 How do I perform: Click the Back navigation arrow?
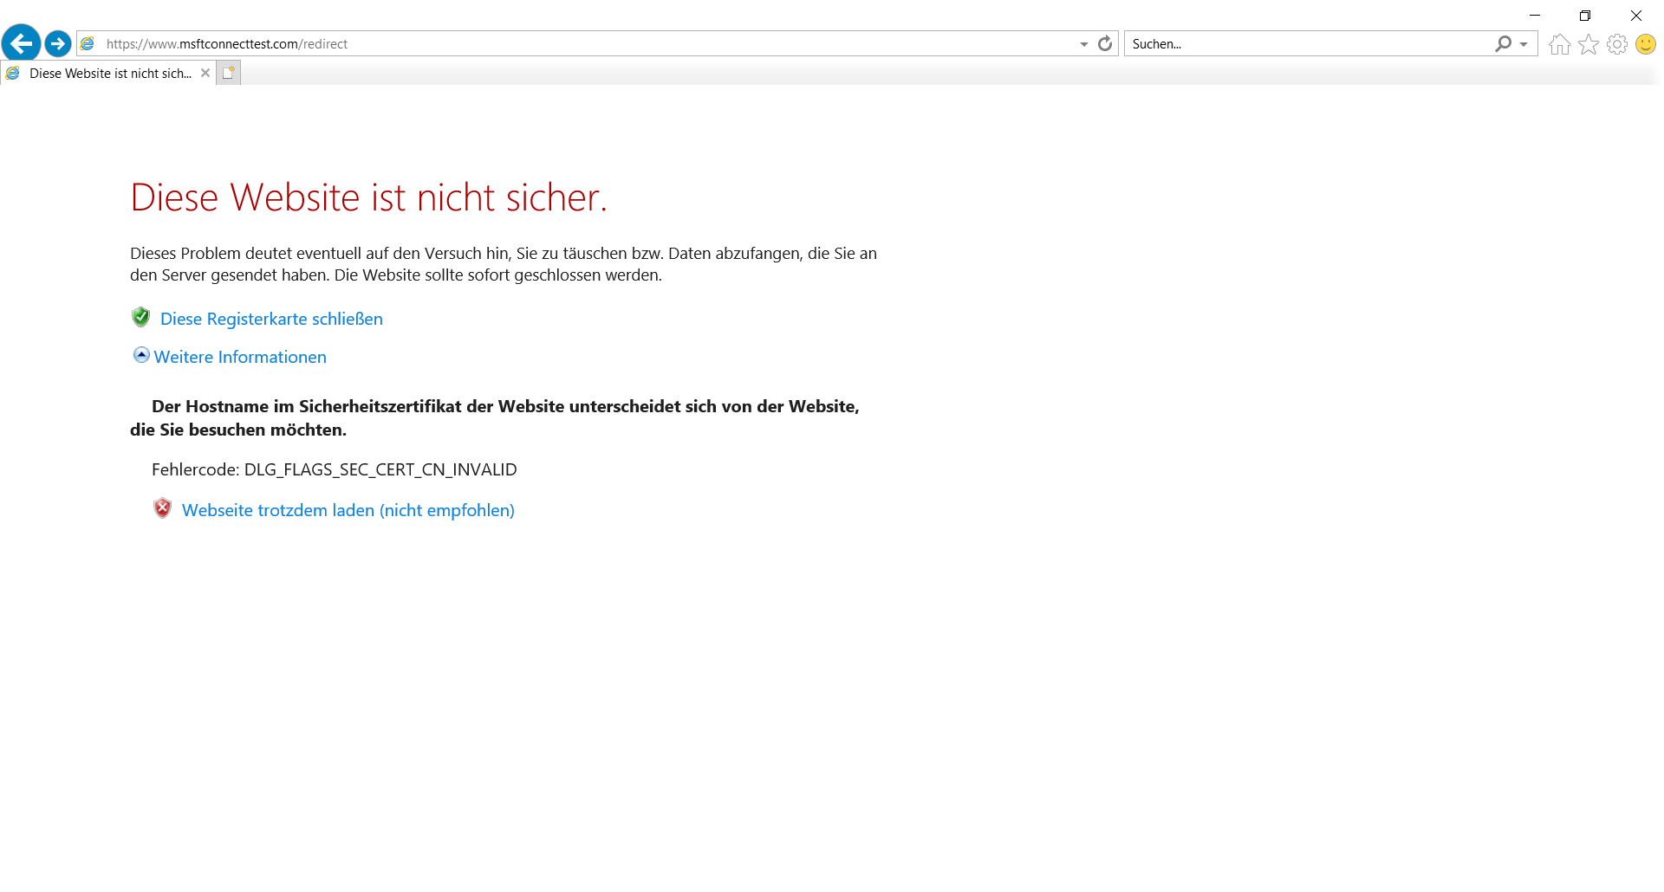coord(22,43)
